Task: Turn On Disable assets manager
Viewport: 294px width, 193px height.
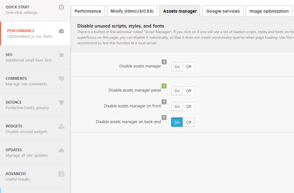Action: 177,67
